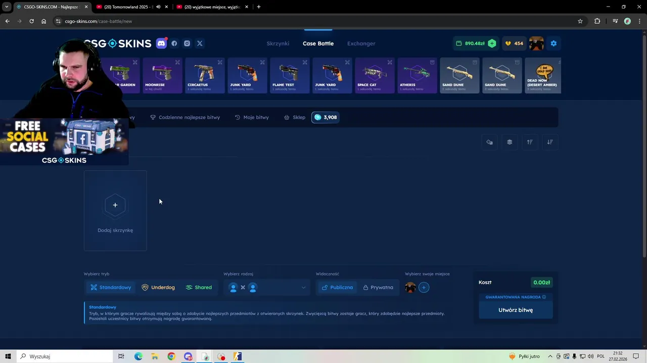Image resolution: width=647 pixels, height=363 pixels.
Task: Open Windows Start menu
Action: (x=8, y=356)
